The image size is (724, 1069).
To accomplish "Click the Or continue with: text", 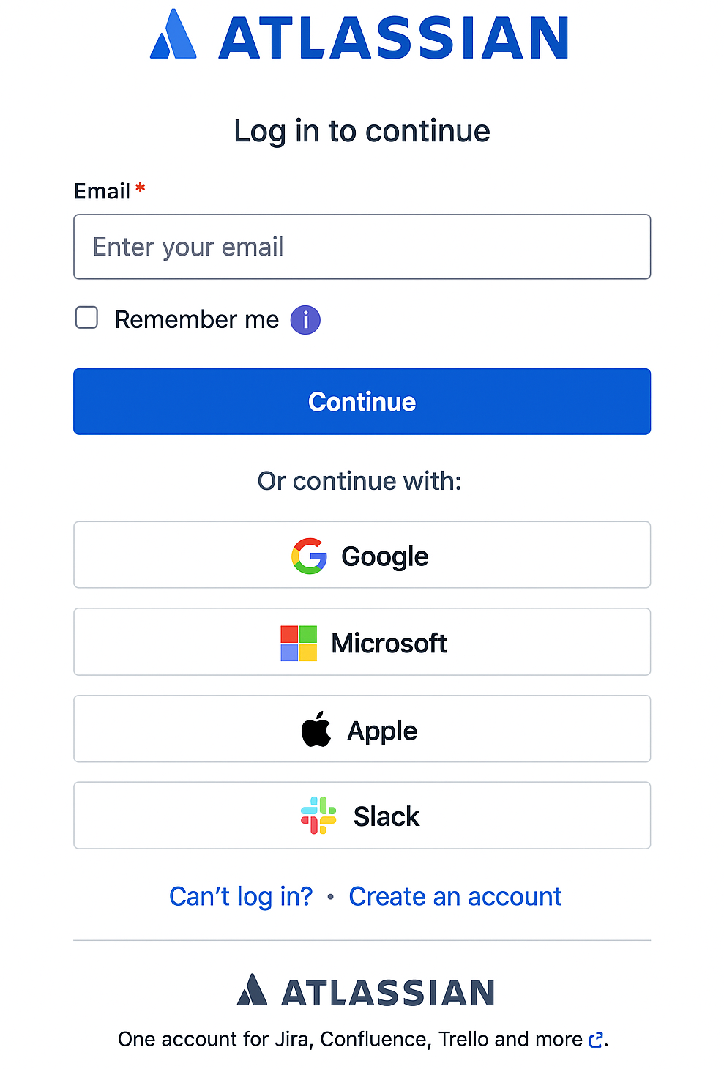I will [x=359, y=481].
